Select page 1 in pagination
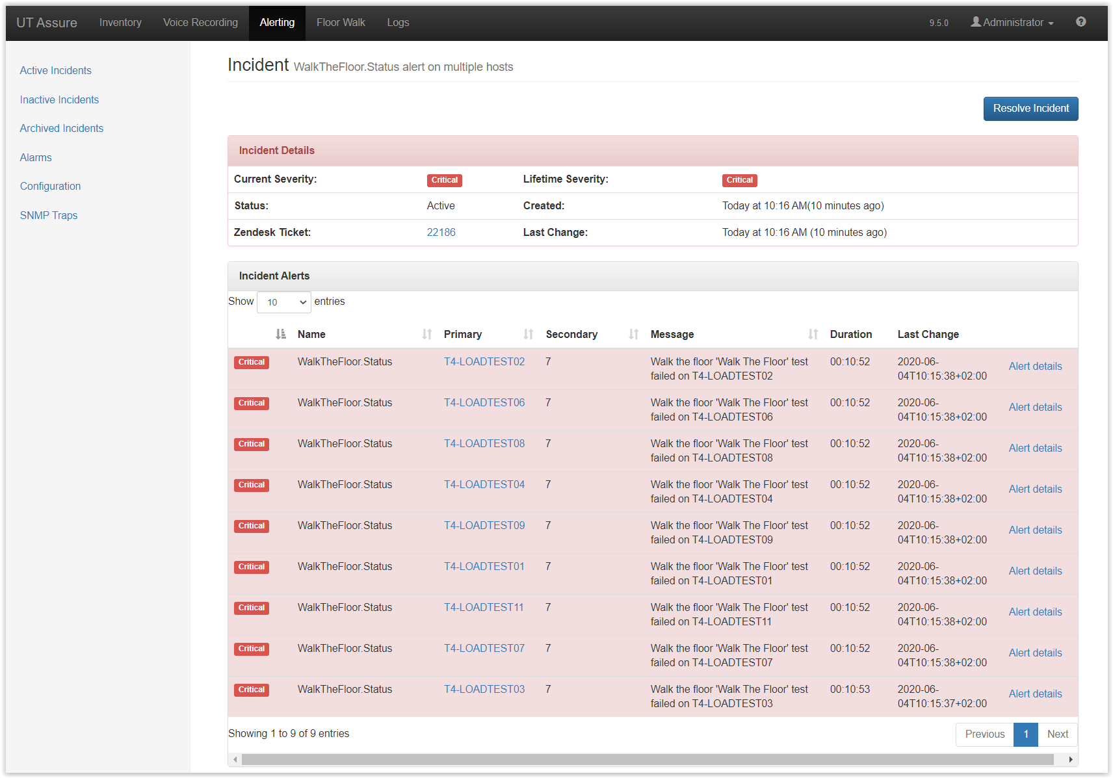 tap(1026, 734)
